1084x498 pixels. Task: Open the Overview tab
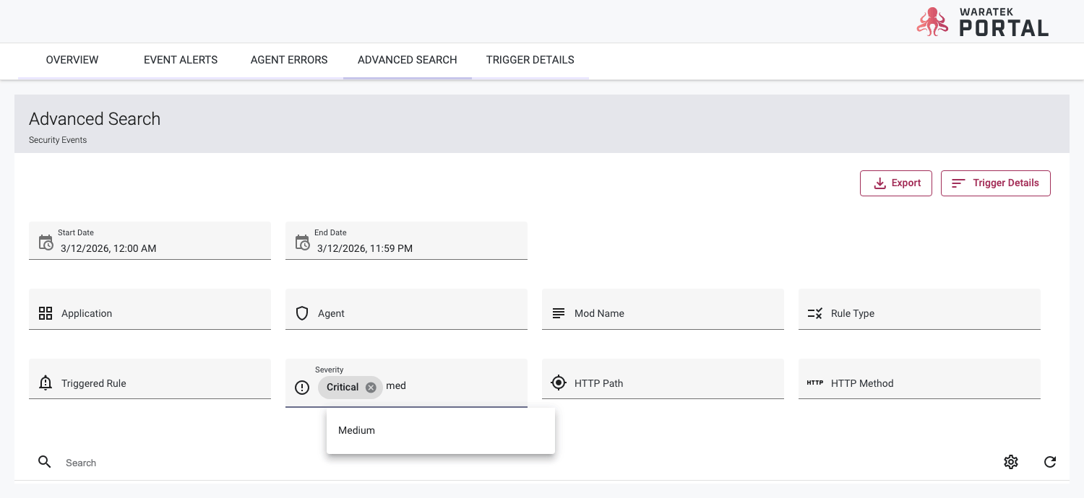tap(72, 60)
